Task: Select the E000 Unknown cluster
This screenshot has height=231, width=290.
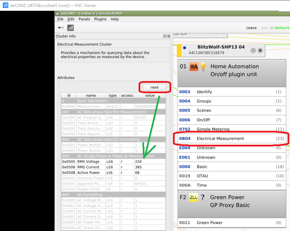Action: (x=232, y=148)
